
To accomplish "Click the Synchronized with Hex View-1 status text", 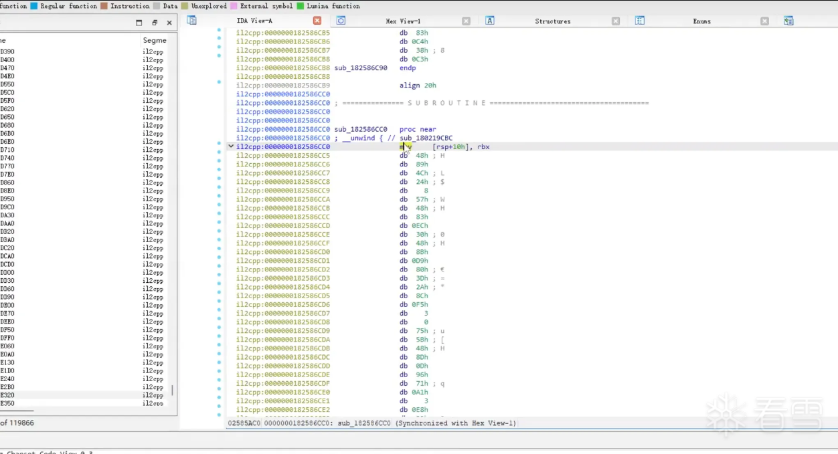I will click(x=456, y=423).
